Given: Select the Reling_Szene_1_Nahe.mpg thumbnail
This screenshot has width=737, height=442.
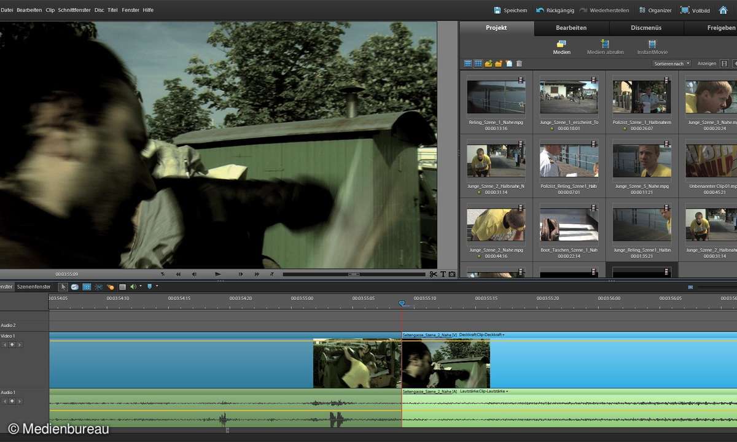Looking at the screenshot, I should pos(496,97).
